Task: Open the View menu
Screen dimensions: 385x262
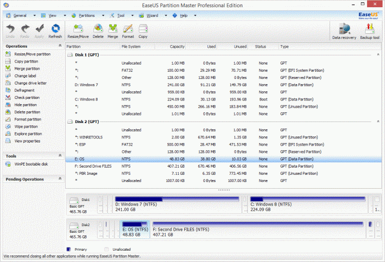Action: tap(52, 15)
